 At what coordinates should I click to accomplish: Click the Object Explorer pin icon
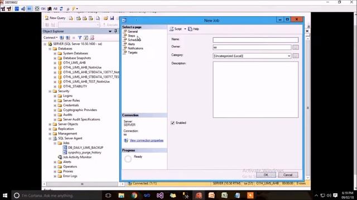click(x=115, y=31)
